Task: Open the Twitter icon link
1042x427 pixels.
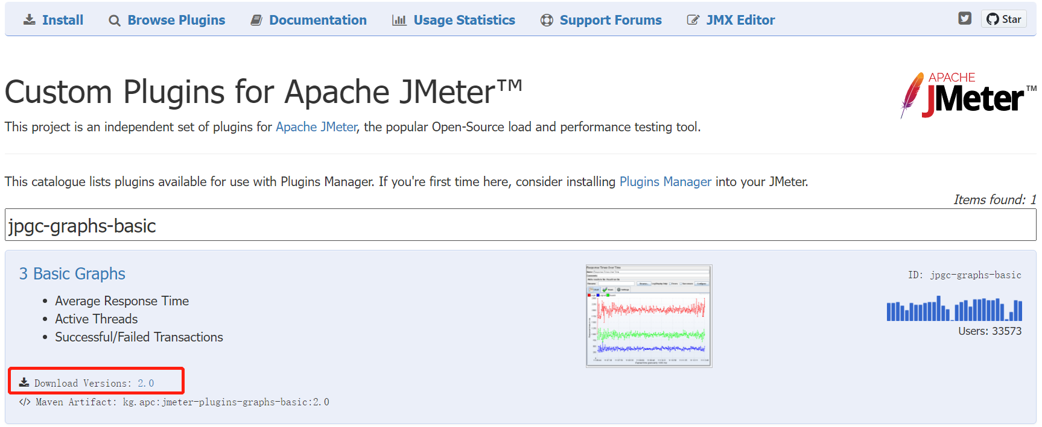Action: point(965,18)
